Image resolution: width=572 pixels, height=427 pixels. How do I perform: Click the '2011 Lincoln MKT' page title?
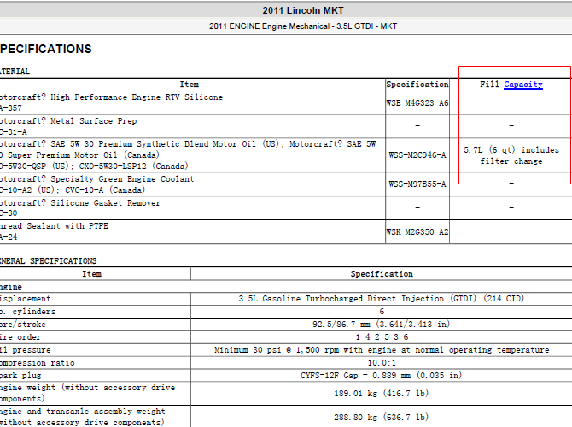pyautogui.click(x=303, y=10)
